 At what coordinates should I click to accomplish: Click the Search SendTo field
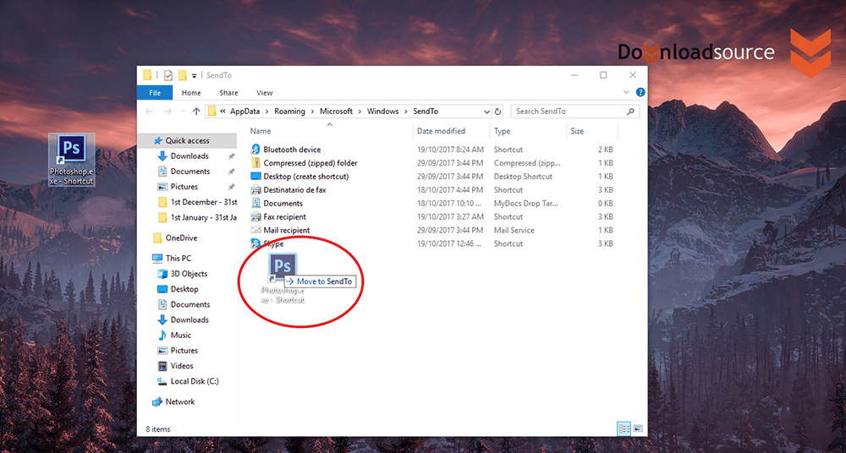575,112
